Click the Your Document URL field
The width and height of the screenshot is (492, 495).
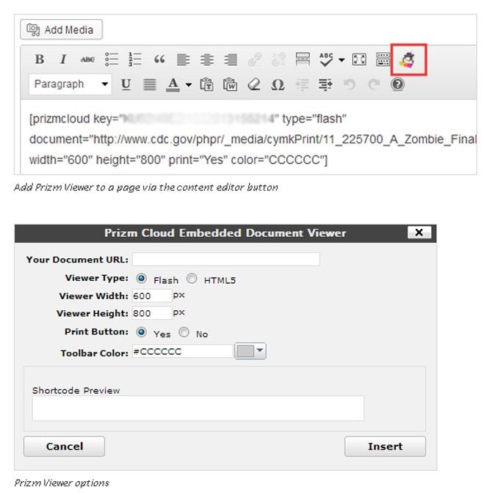225,260
